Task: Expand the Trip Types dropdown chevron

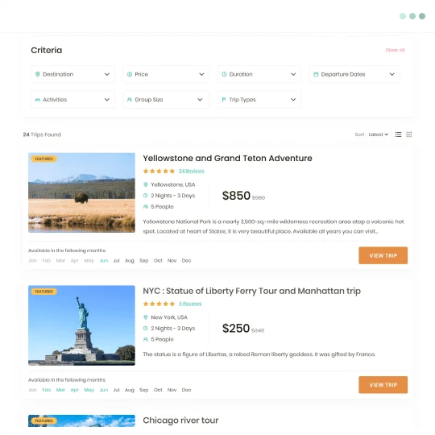Action: pyautogui.click(x=293, y=100)
